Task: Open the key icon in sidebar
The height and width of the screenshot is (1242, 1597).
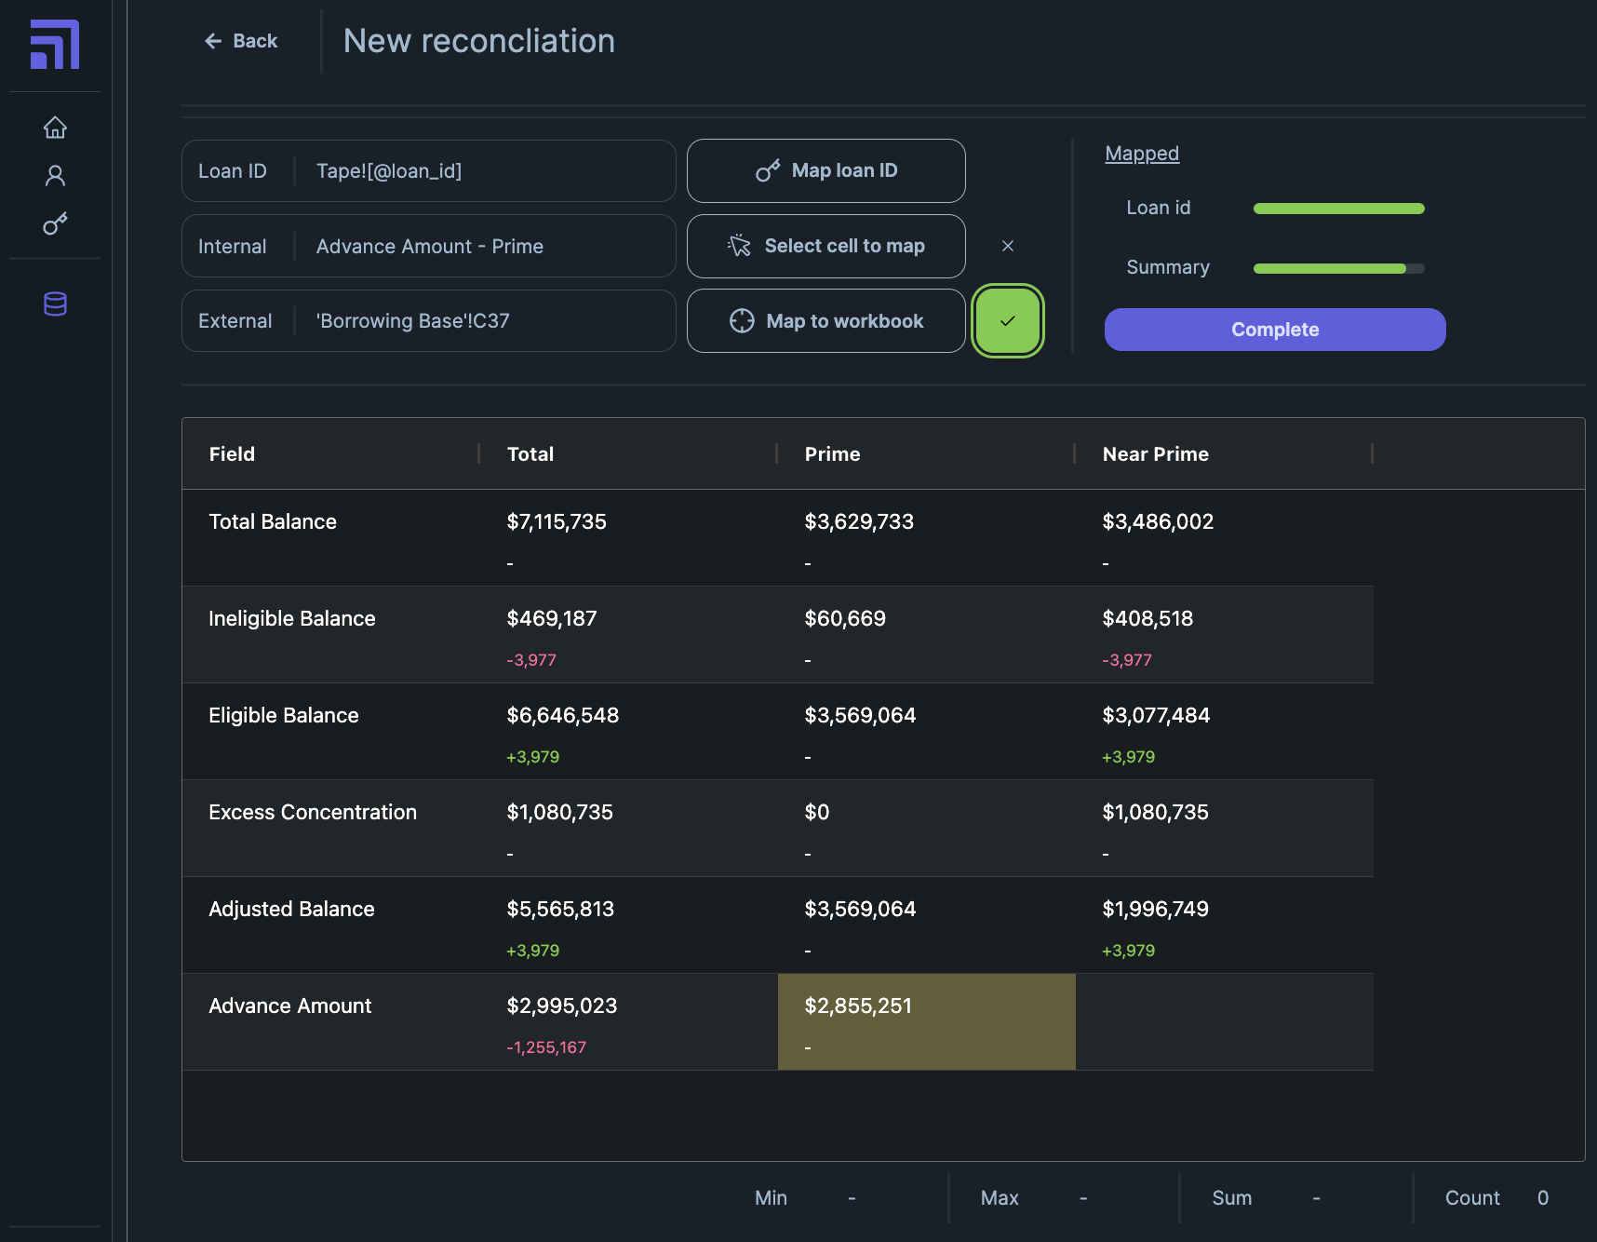Action: point(55,224)
